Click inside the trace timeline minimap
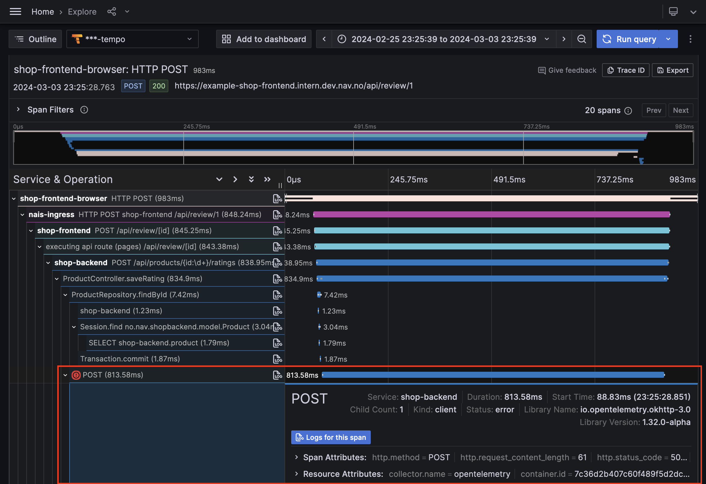 tap(353, 147)
